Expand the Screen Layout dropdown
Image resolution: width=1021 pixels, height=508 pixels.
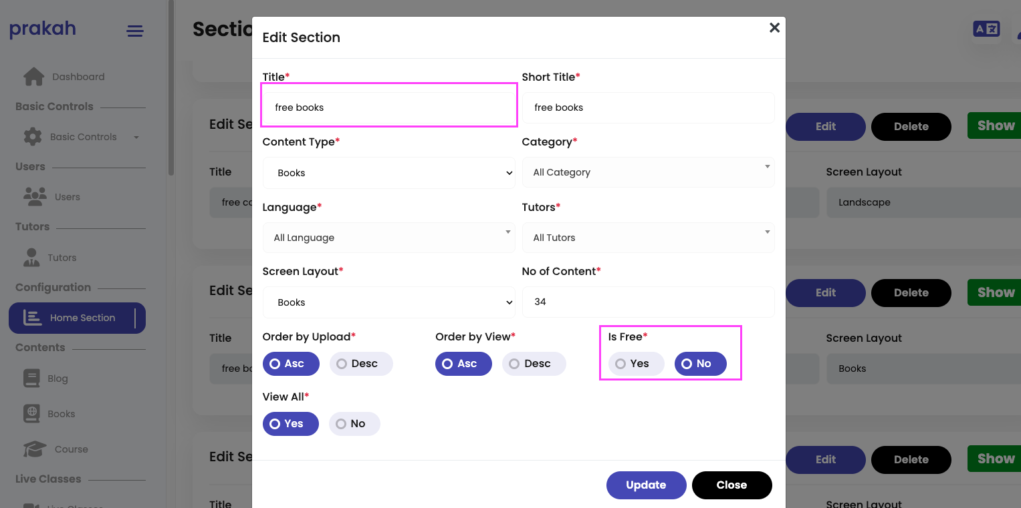(388, 302)
